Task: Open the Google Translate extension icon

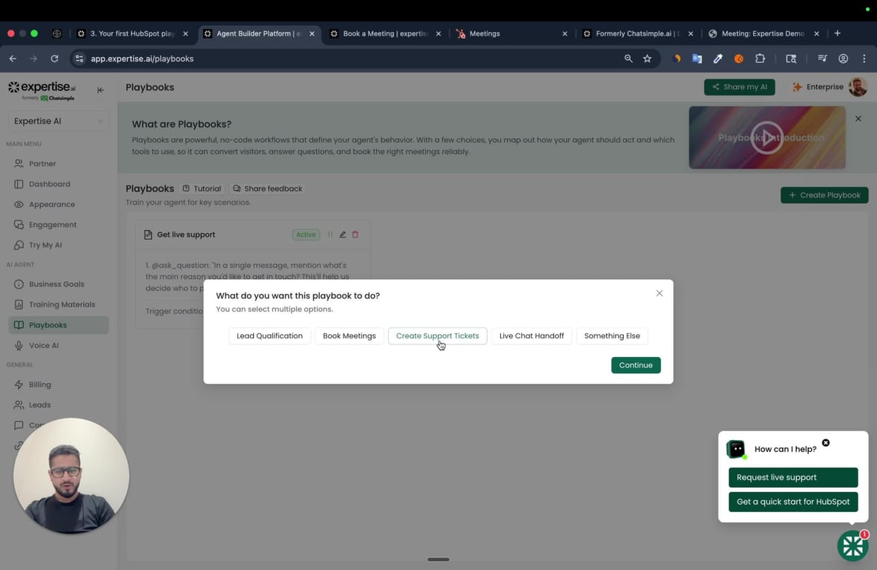Action: point(697,59)
